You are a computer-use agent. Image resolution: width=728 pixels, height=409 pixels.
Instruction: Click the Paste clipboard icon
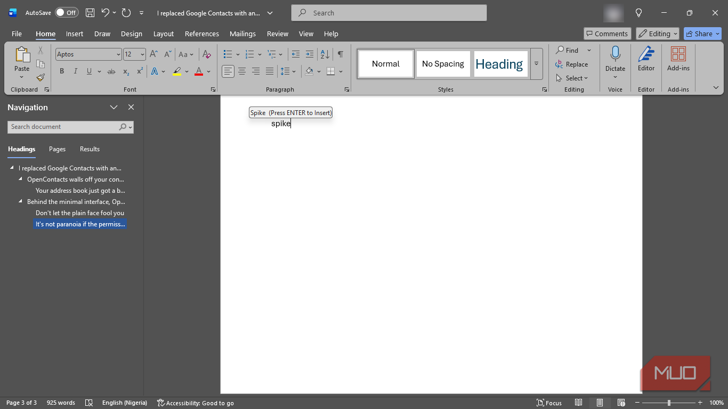point(22,55)
